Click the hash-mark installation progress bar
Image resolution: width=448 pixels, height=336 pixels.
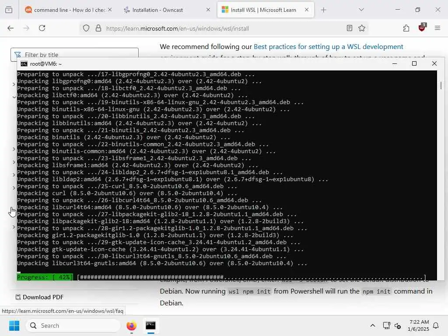252,277
